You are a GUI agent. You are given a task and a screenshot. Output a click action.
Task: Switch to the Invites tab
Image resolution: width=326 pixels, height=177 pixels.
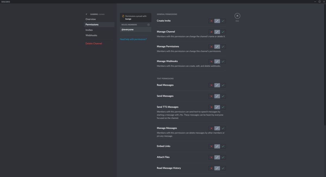[89, 30]
